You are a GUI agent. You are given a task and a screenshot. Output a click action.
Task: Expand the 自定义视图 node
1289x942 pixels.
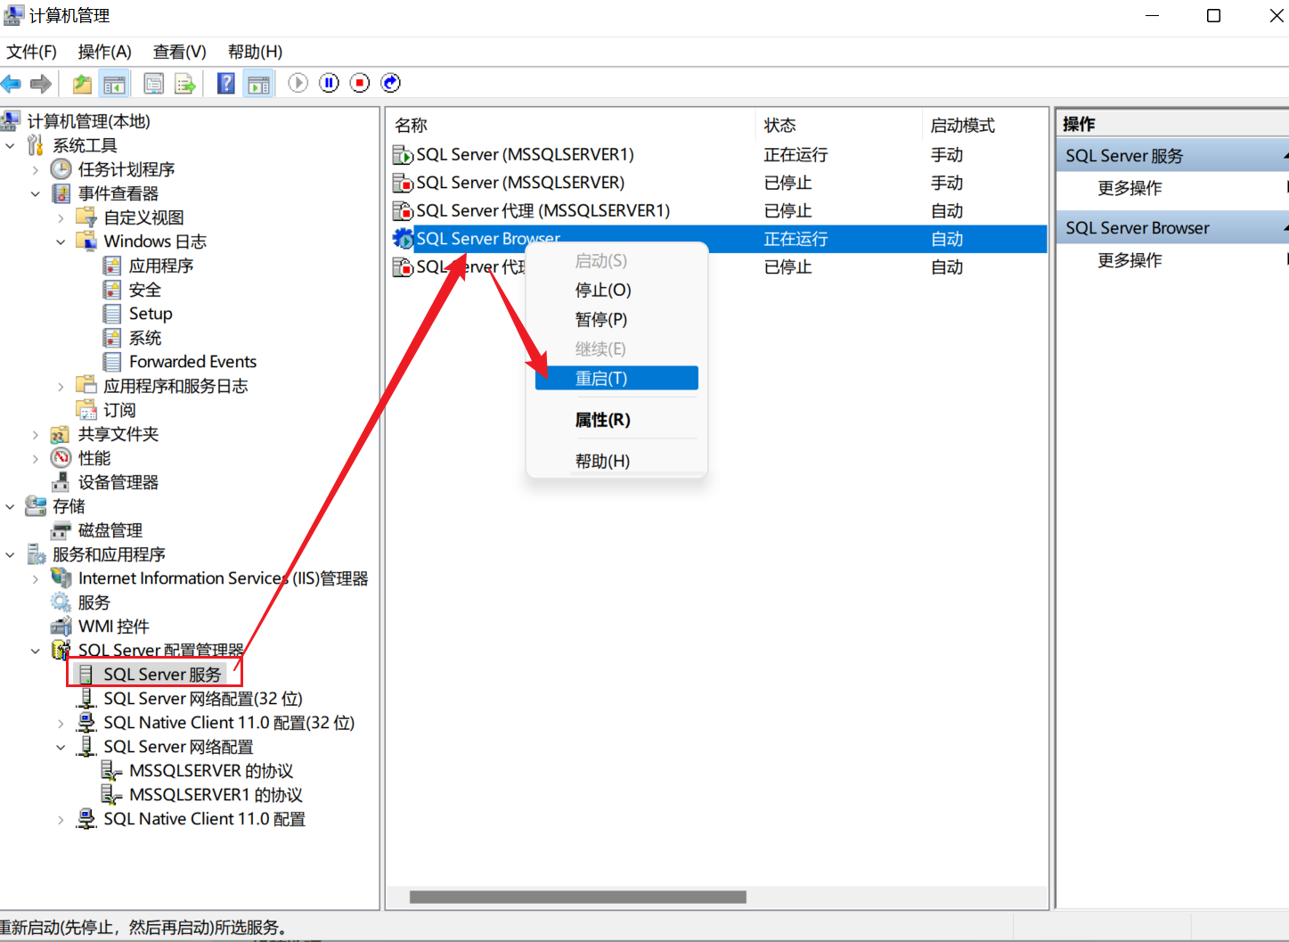pos(61,217)
